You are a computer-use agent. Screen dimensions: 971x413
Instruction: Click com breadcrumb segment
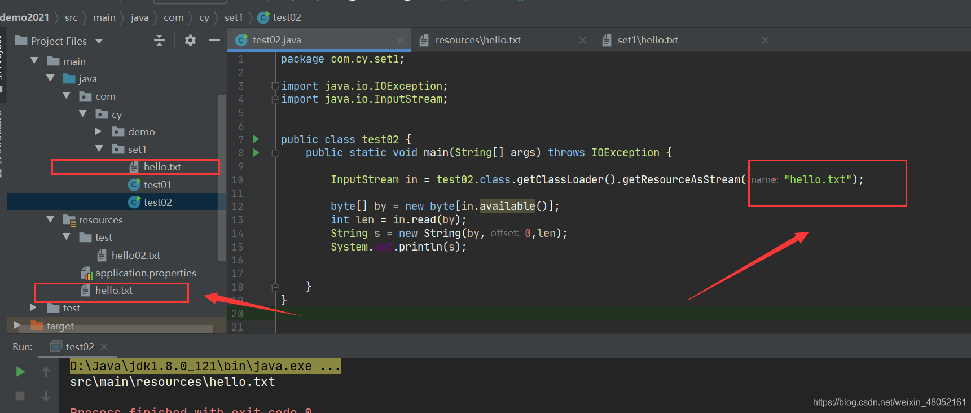coord(174,17)
